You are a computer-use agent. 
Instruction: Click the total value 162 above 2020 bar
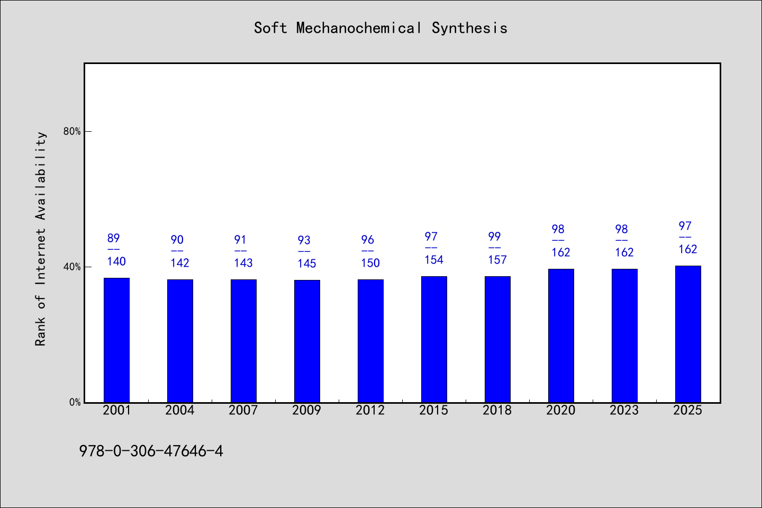click(x=561, y=252)
